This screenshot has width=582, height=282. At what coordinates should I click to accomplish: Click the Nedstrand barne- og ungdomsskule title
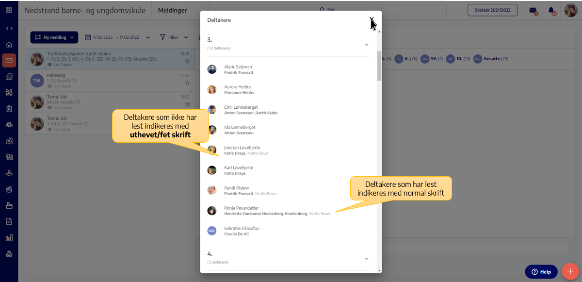click(85, 10)
